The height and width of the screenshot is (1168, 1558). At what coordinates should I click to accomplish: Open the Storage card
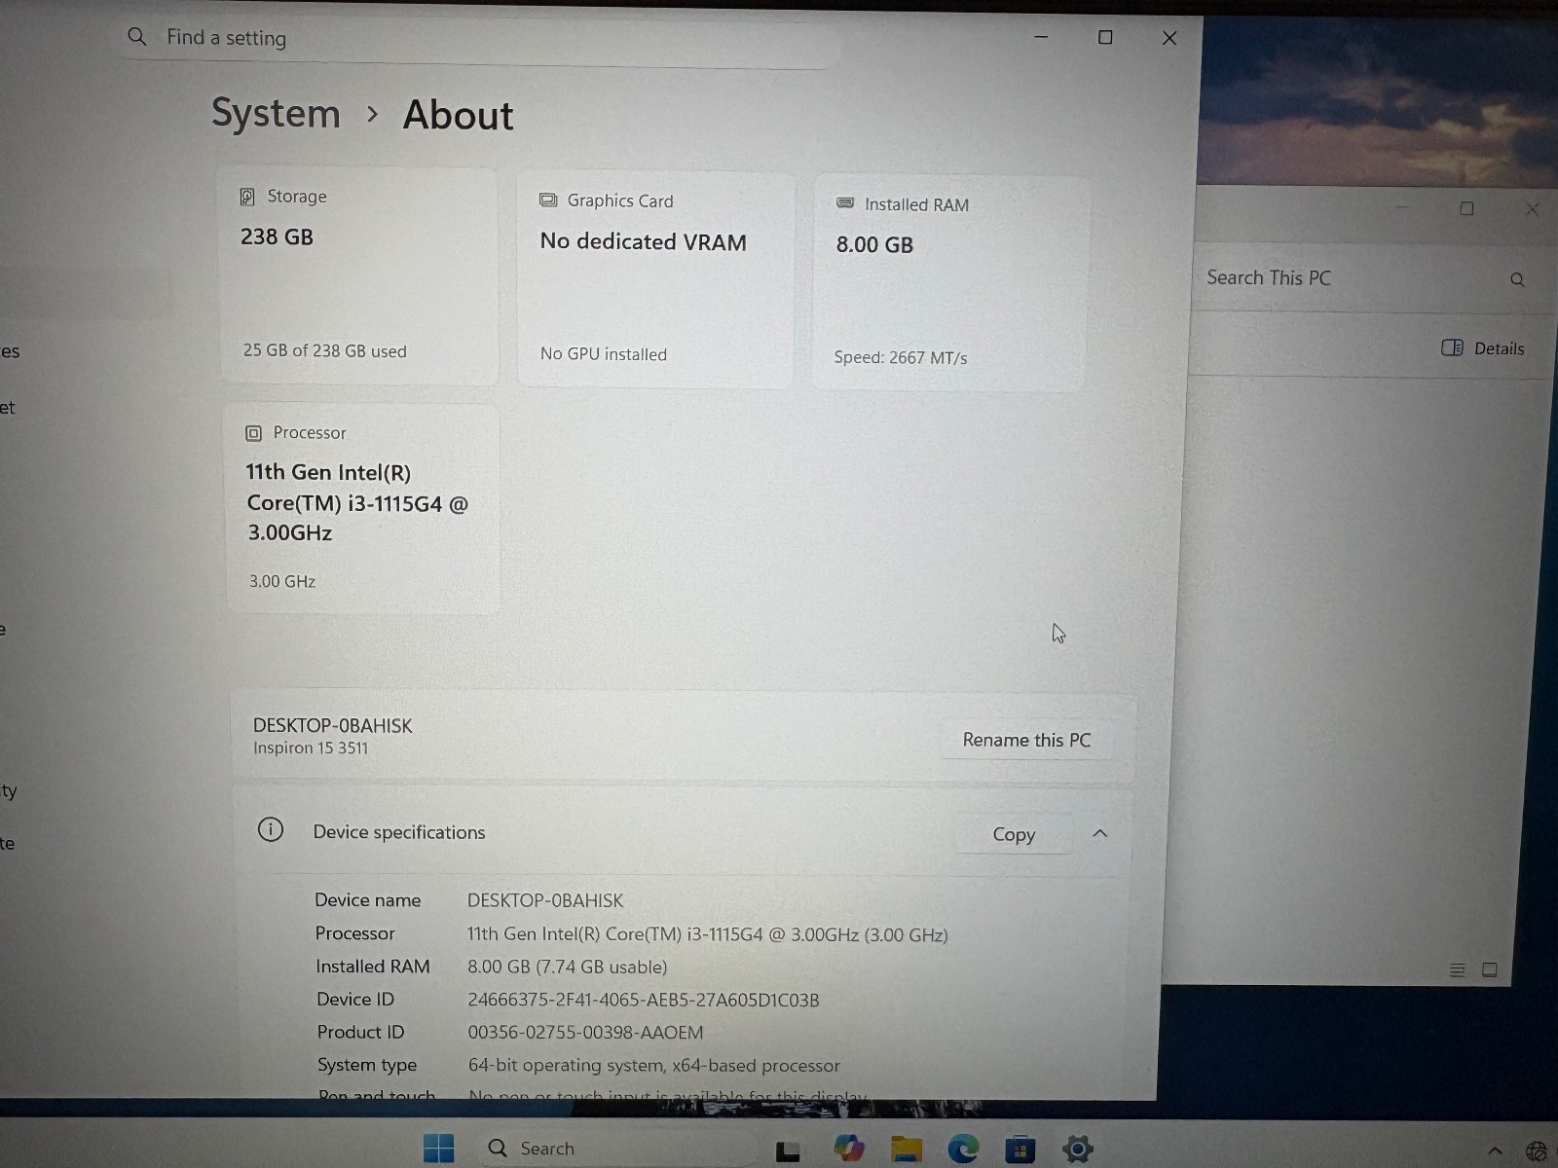[358, 276]
